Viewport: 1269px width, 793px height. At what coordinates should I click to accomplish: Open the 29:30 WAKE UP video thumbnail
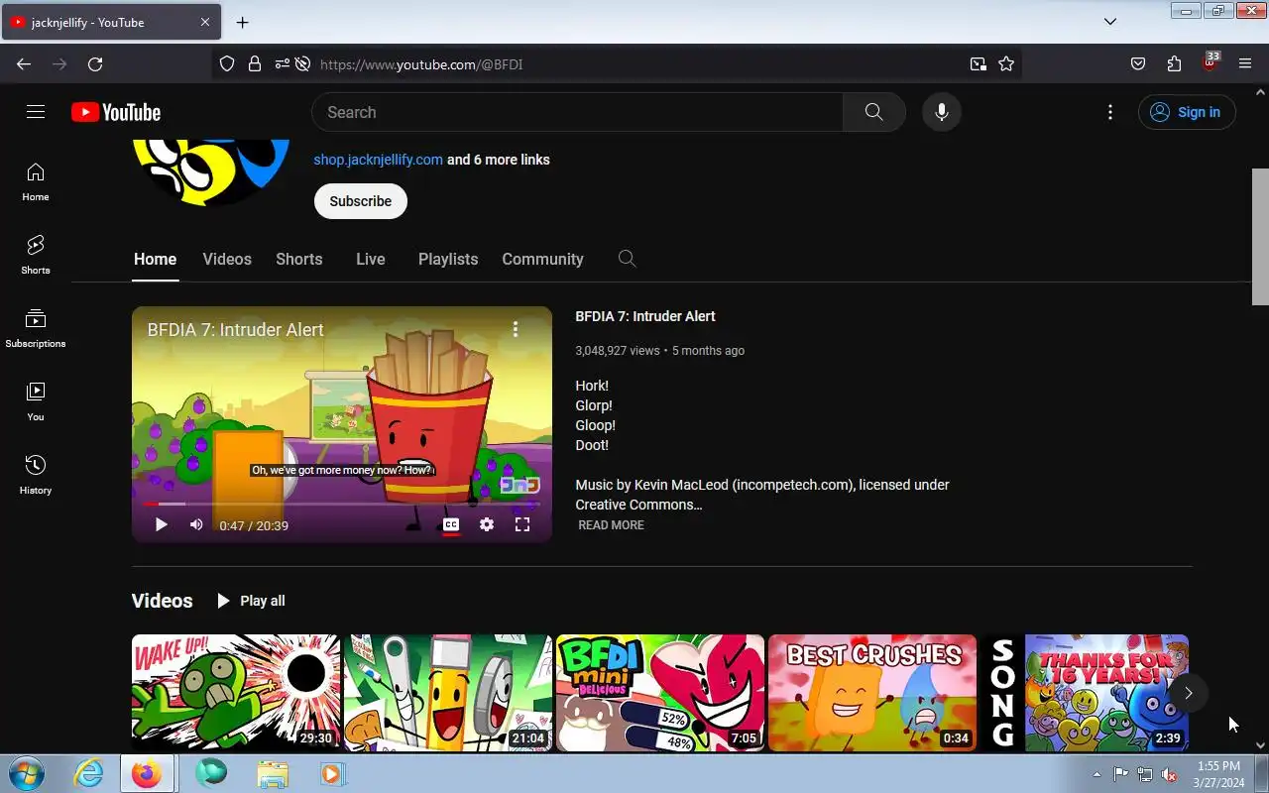tap(236, 693)
